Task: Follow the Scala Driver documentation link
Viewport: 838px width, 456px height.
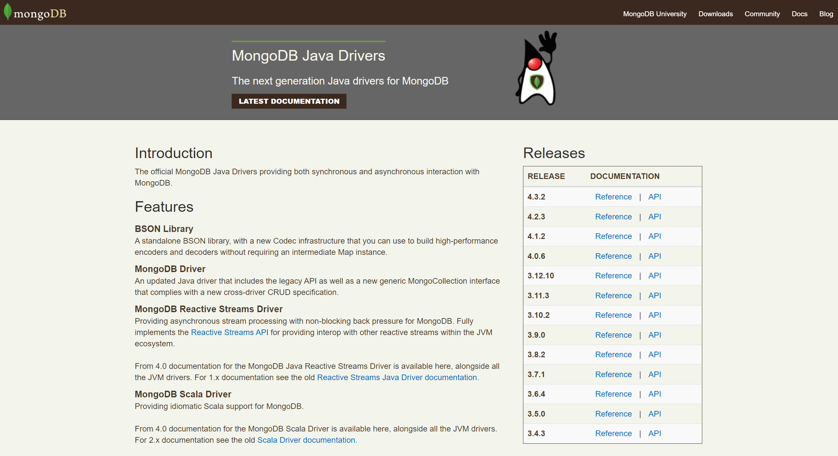Action: click(307, 440)
